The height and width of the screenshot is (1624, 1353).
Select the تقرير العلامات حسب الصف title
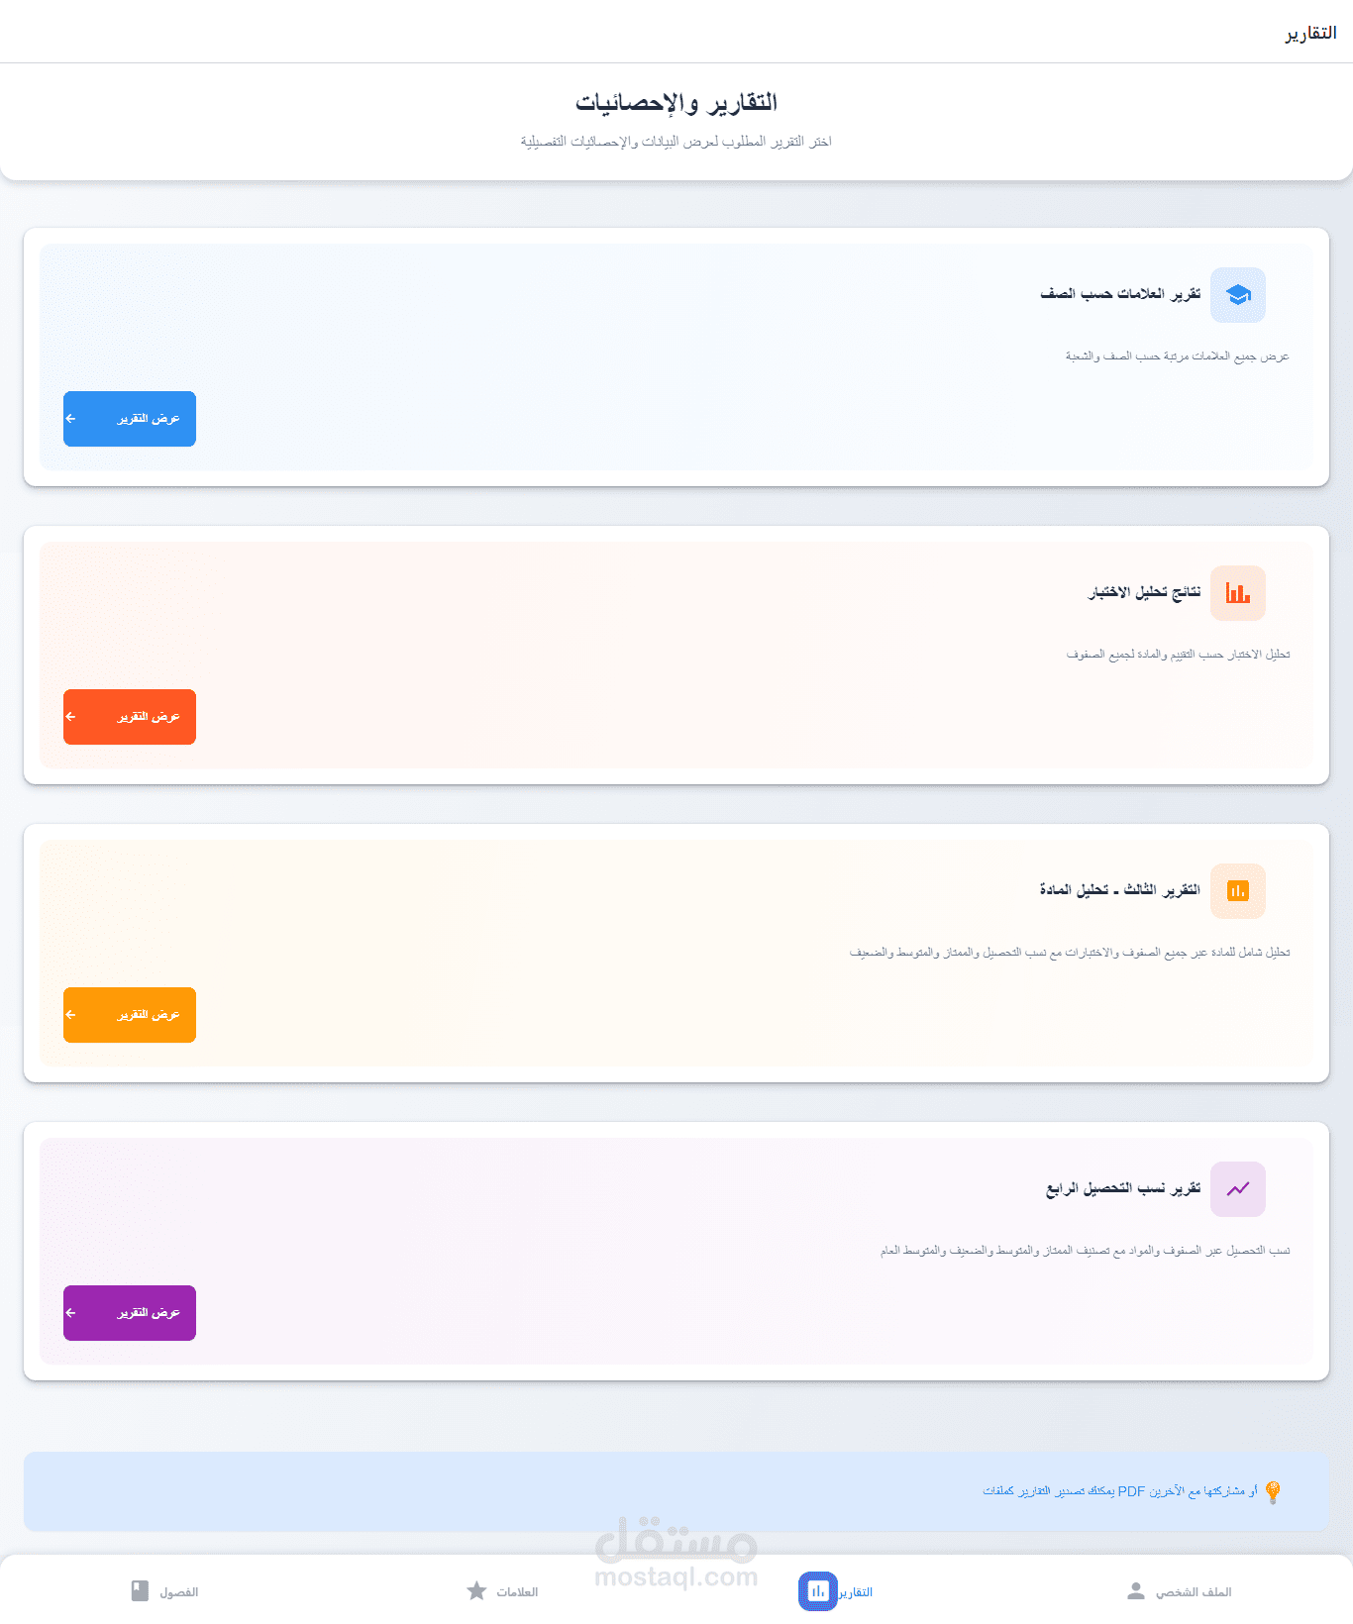click(x=1120, y=294)
